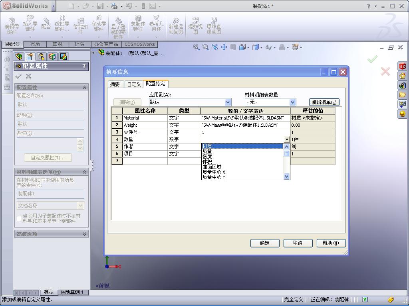409x306 pixels.
Task: Click the print icon in title toolbar
Action: pos(114,6)
